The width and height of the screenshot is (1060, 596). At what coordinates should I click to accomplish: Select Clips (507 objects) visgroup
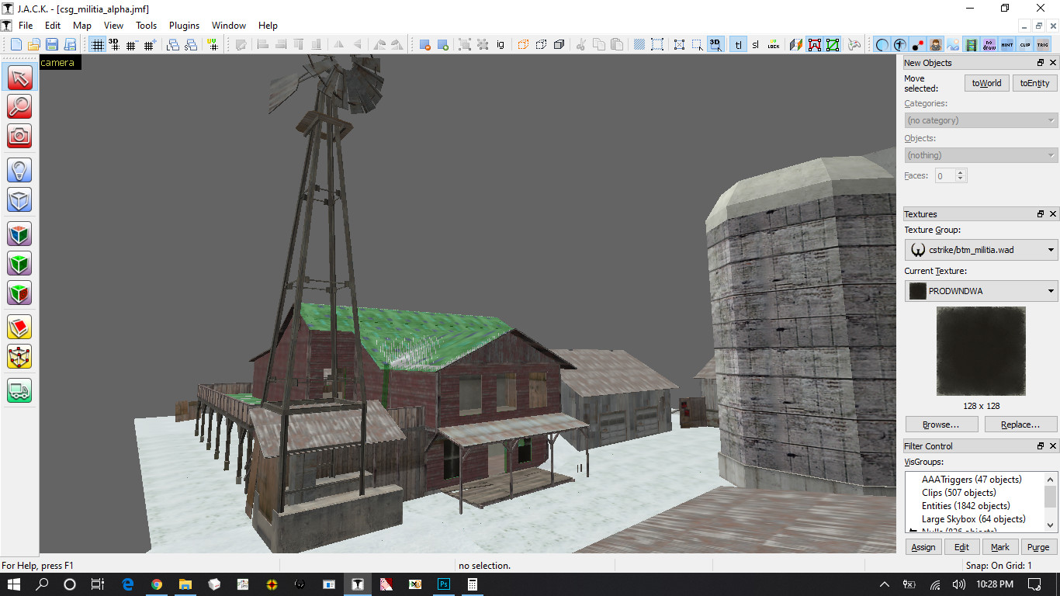pos(958,493)
